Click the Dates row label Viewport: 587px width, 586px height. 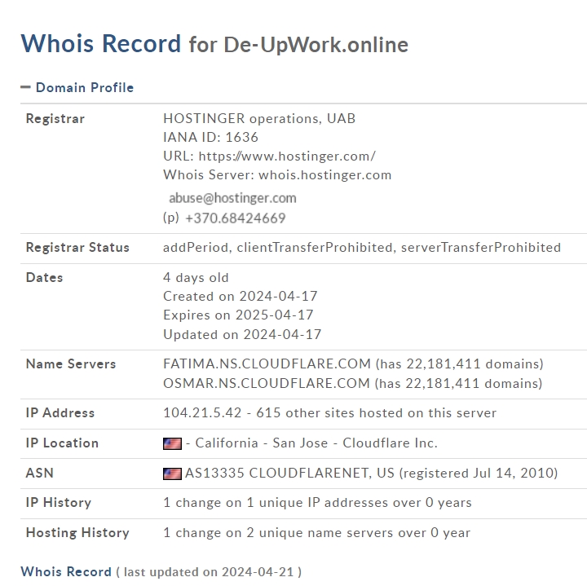[x=44, y=277]
